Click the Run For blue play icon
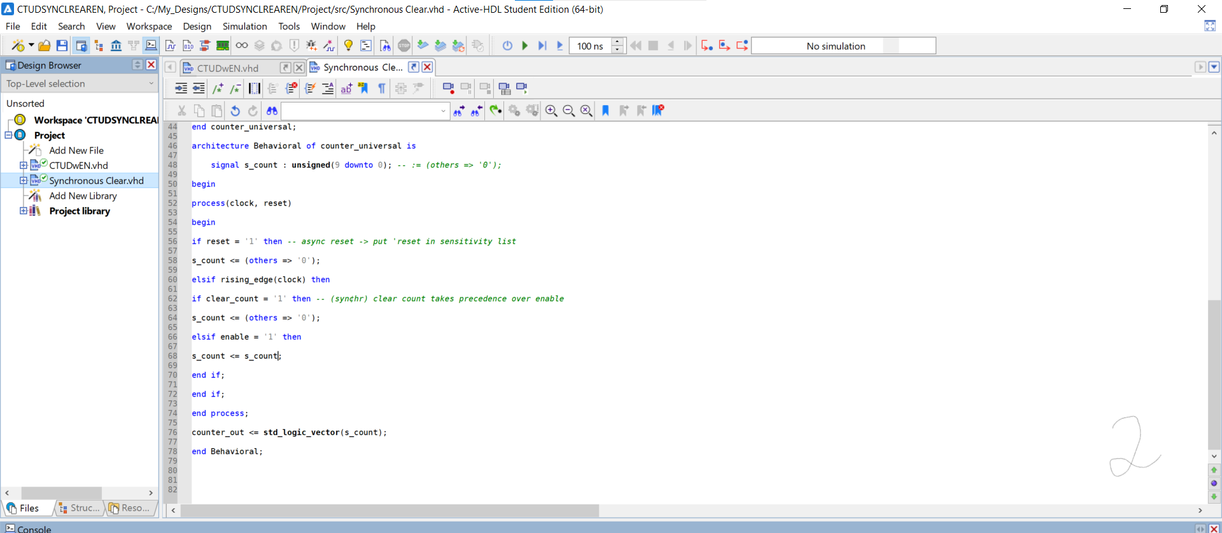Image resolution: width=1222 pixels, height=533 pixels. (x=560, y=46)
